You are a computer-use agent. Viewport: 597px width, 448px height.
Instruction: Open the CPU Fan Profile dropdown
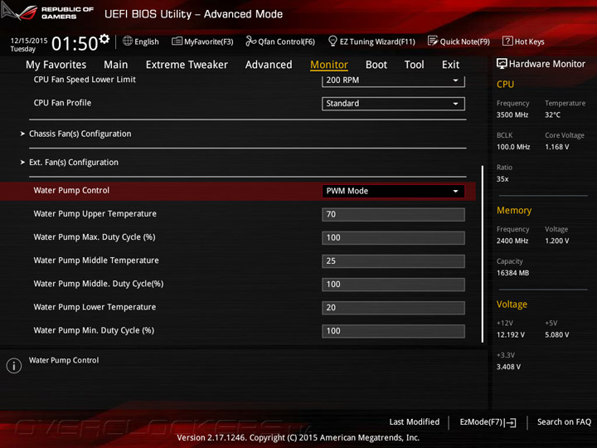[393, 104]
